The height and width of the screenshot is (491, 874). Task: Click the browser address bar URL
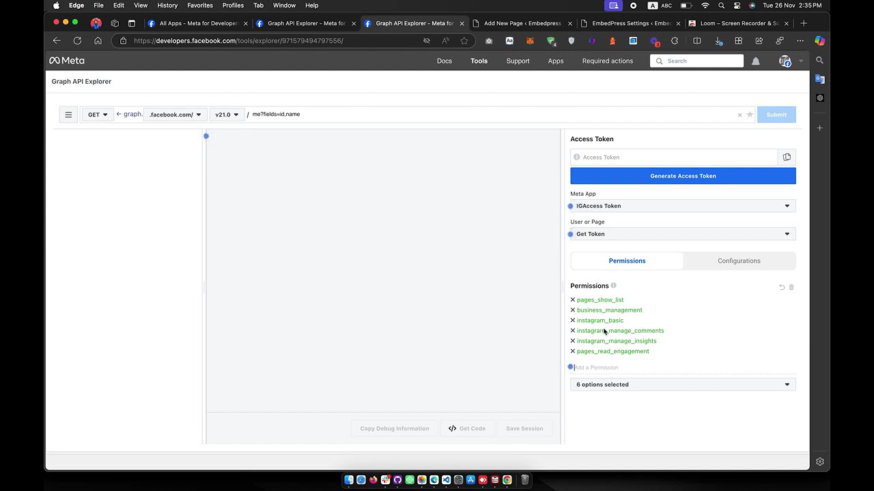(238, 41)
